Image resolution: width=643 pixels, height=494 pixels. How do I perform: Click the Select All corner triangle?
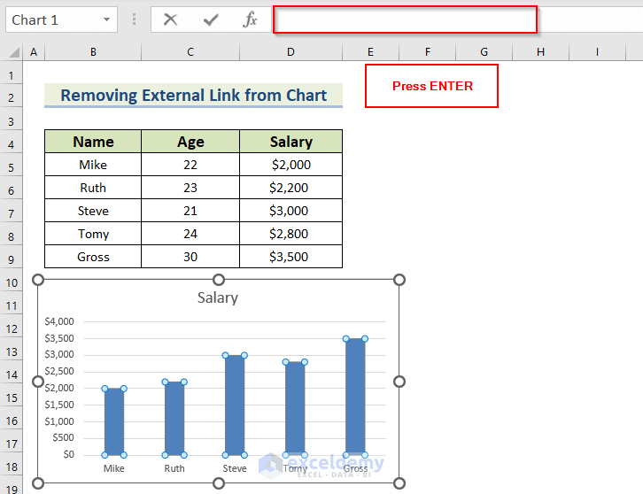coord(14,52)
